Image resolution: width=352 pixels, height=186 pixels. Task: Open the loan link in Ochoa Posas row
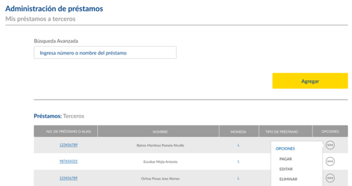(x=69, y=178)
